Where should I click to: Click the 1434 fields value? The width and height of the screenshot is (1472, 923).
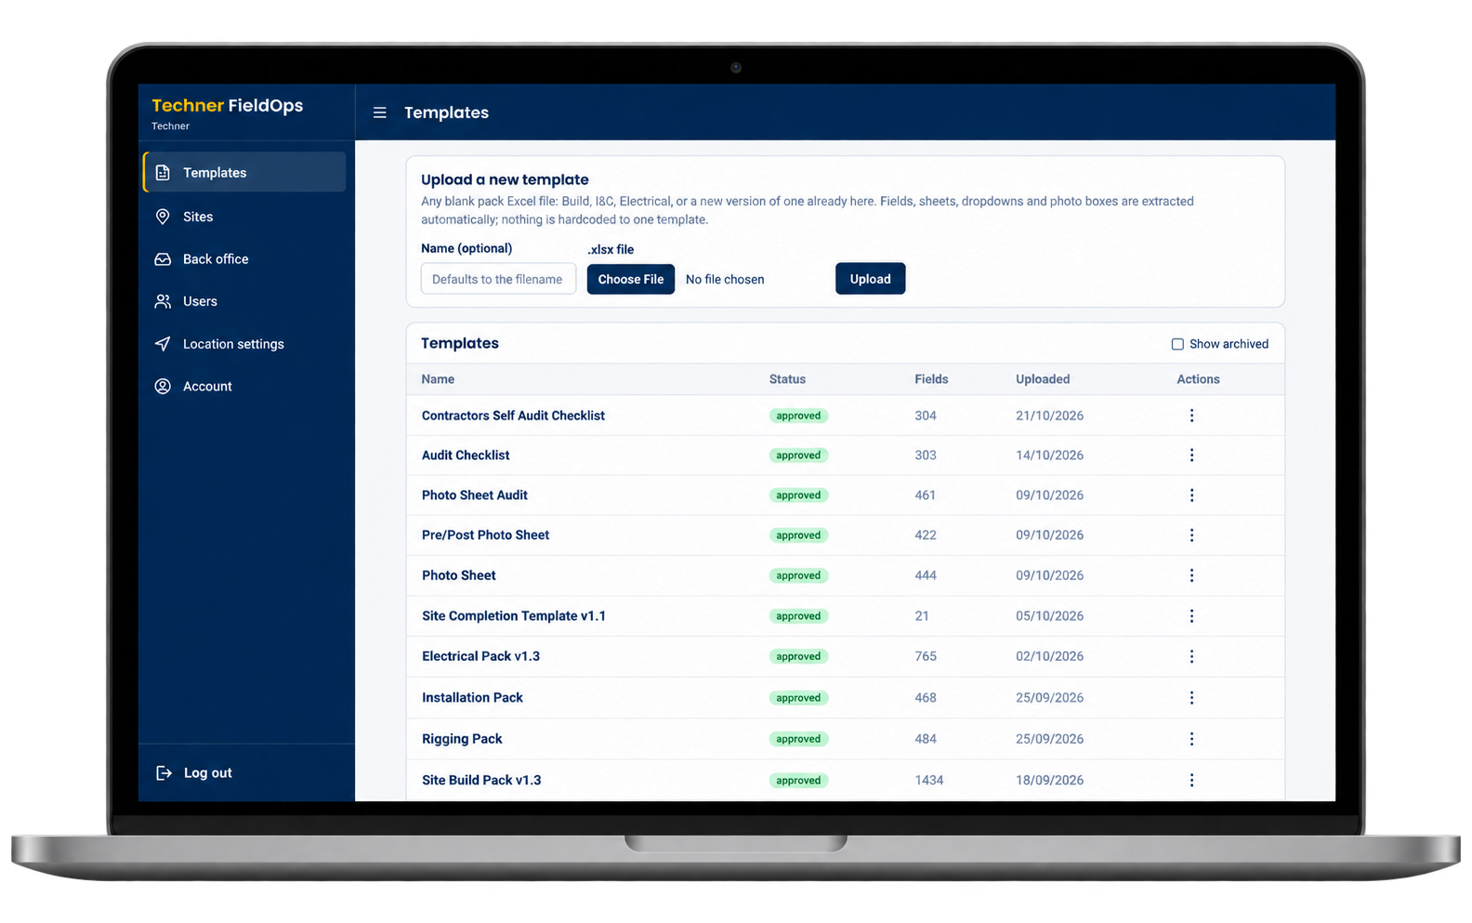(x=929, y=781)
